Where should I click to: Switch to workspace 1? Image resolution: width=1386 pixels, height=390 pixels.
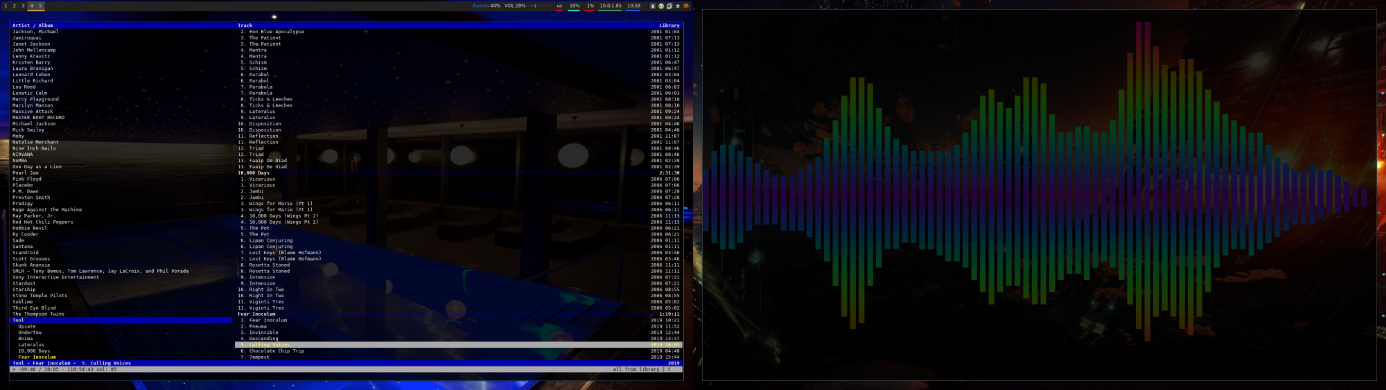pos(6,6)
